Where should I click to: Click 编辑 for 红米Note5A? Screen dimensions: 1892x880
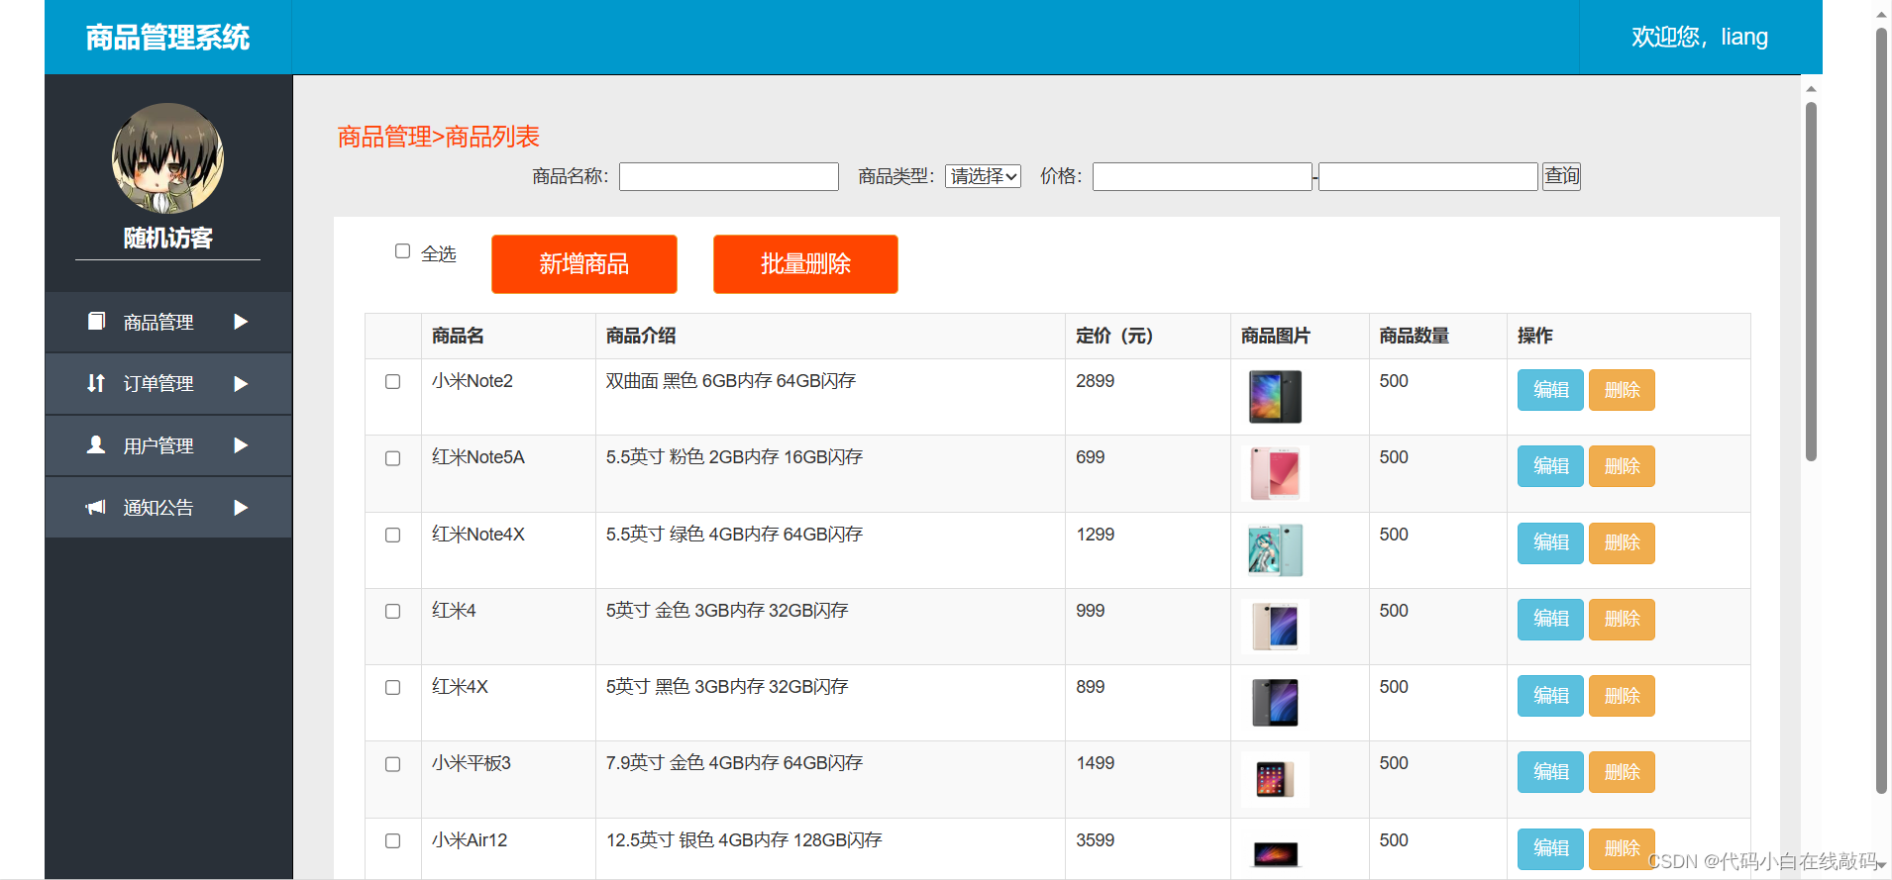click(x=1550, y=466)
